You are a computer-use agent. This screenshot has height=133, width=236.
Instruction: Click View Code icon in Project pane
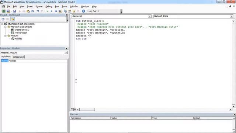click(3, 19)
